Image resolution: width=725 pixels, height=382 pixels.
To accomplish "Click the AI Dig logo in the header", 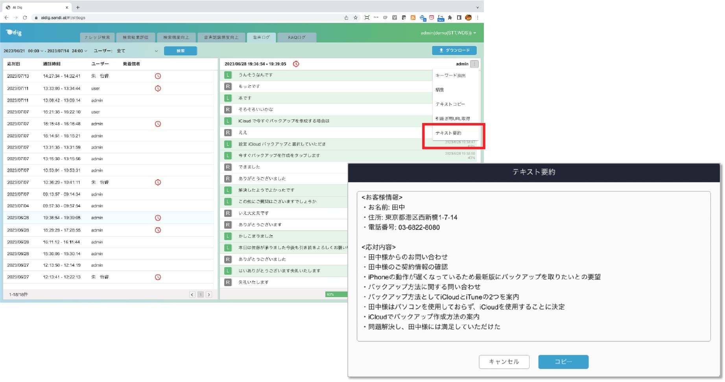I will click(13, 33).
